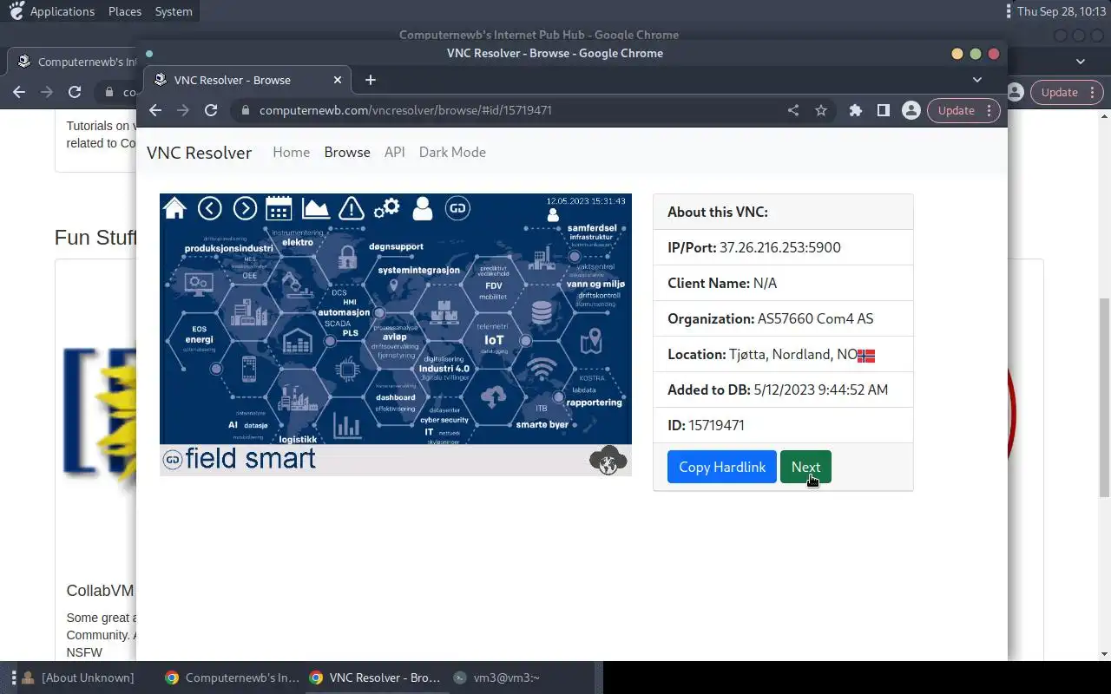Click the gears settings icon in VNC preview
This screenshot has width=1111, height=694.
pyautogui.click(x=386, y=208)
